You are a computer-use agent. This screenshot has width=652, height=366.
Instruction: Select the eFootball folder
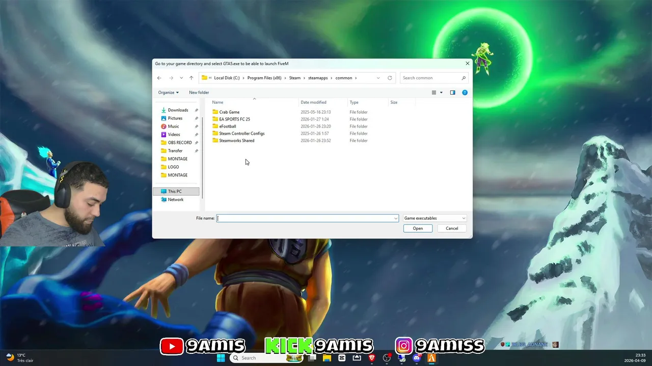point(228,126)
